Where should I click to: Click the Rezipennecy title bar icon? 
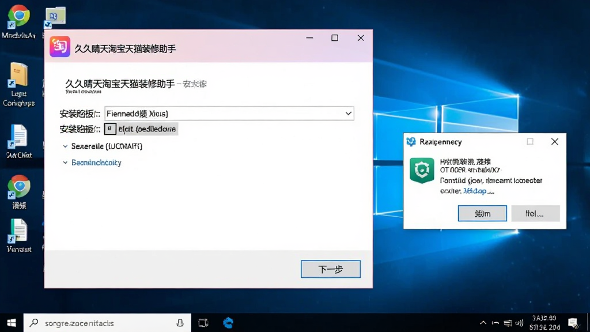[411, 142]
